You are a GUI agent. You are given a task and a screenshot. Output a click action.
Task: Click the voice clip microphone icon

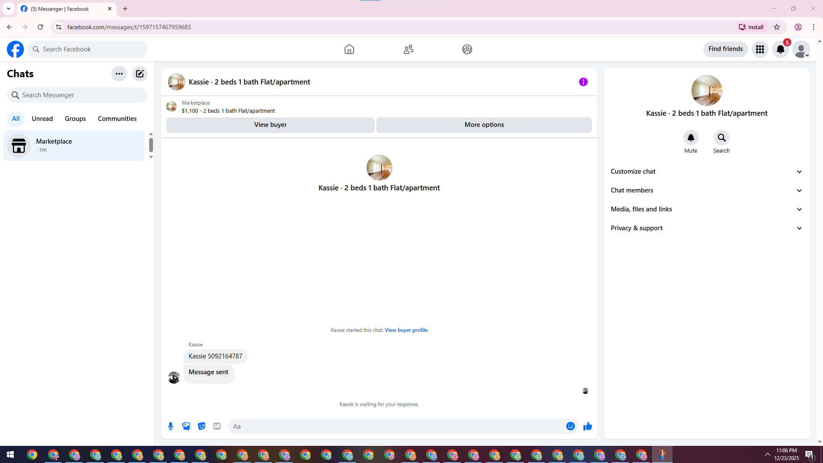[x=171, y=426]
